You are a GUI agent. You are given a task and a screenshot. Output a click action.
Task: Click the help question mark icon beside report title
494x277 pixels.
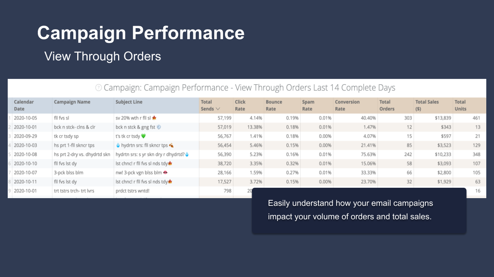click(99, 88)
